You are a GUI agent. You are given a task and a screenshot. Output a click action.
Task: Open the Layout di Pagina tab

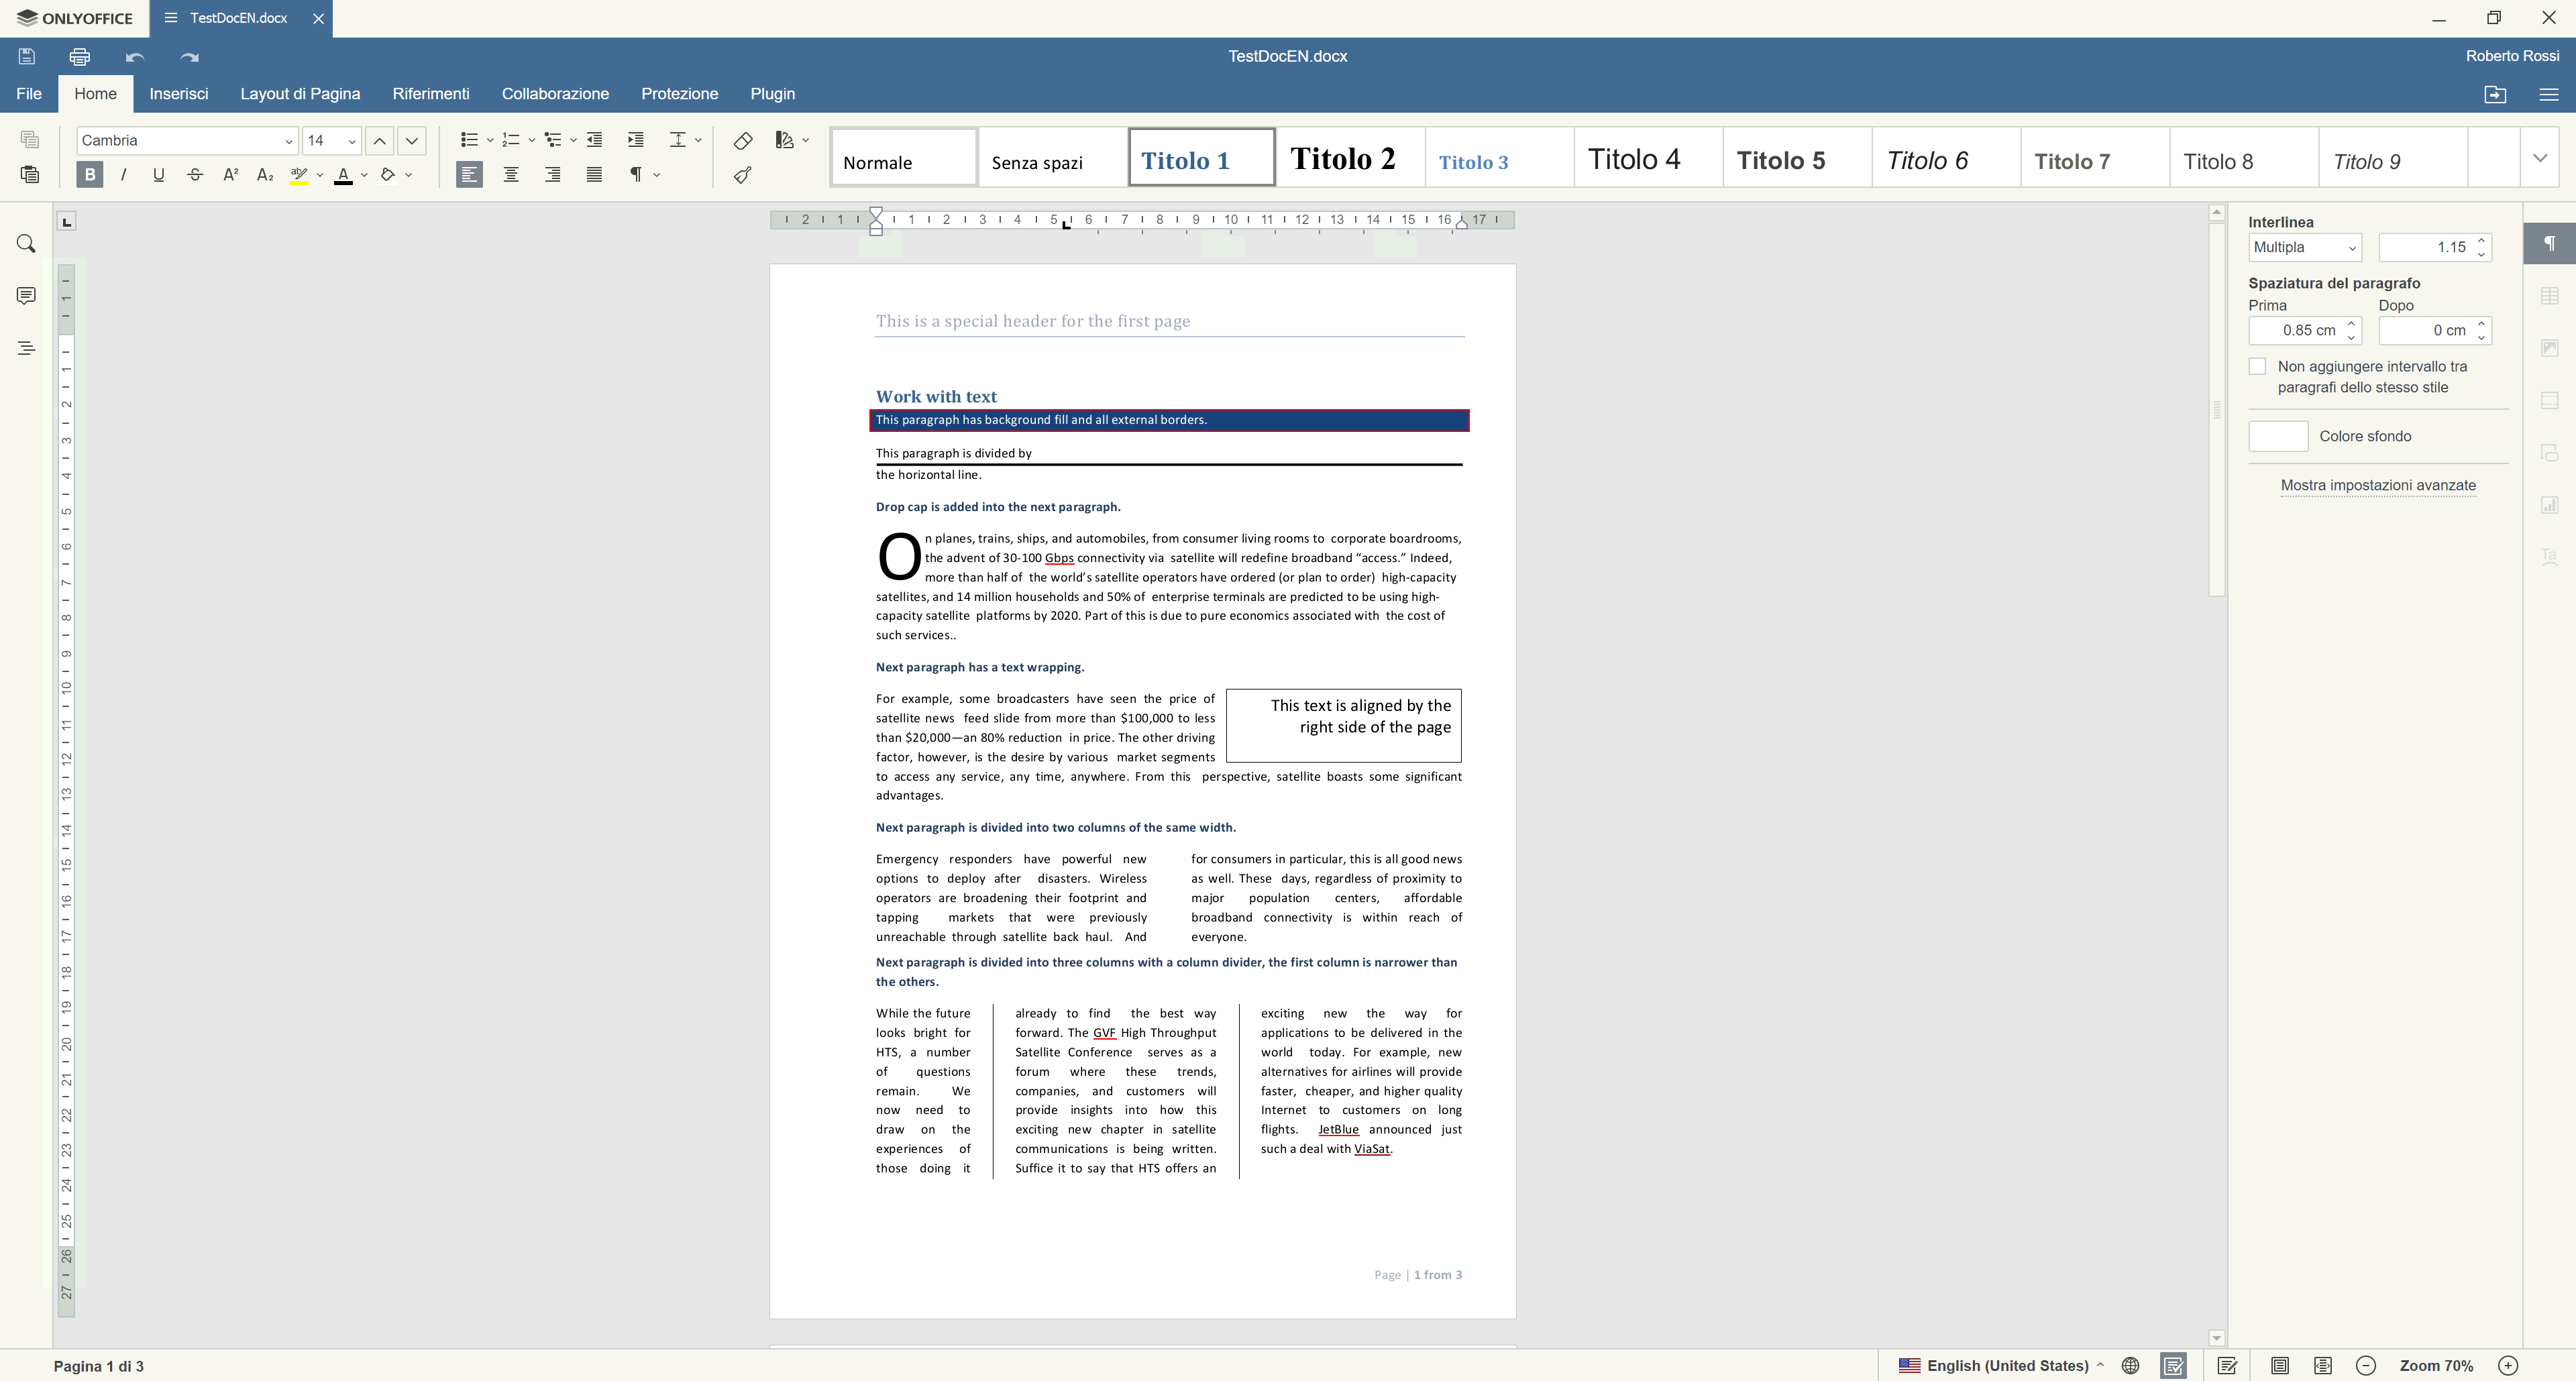click(x=300, y=94)
